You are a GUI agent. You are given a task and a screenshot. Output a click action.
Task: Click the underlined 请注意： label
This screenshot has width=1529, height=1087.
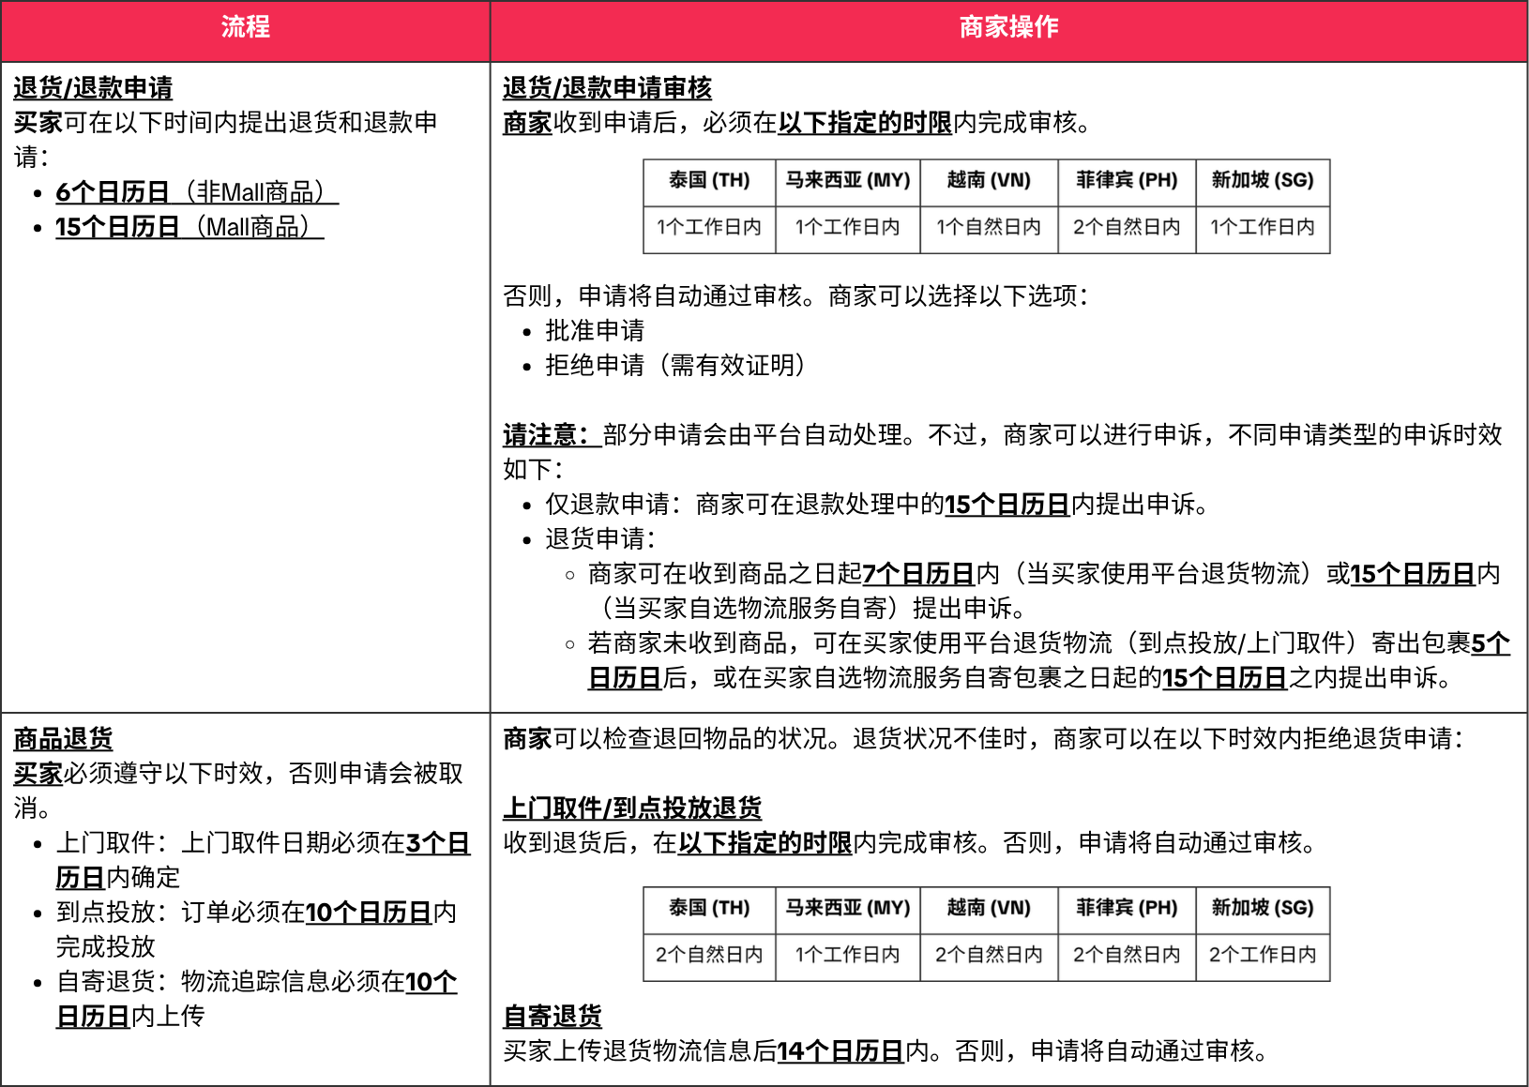click(x=552, y=435)
